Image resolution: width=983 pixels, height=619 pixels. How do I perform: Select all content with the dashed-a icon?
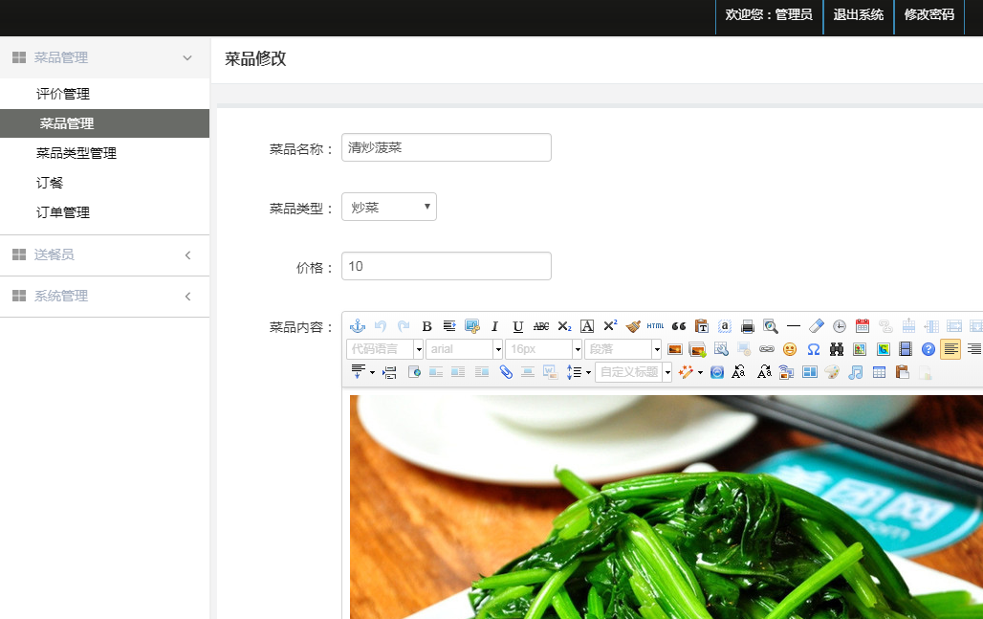coord(725,326)
